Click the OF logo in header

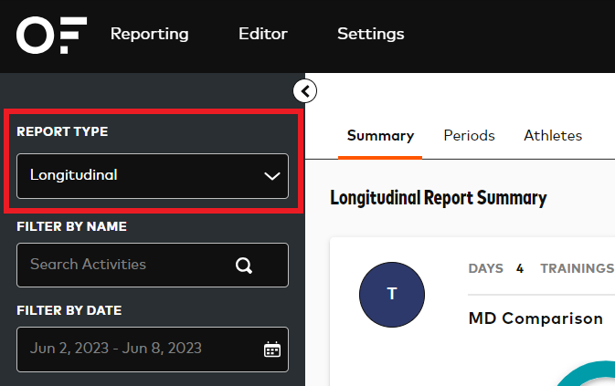[x=51, y=36]
